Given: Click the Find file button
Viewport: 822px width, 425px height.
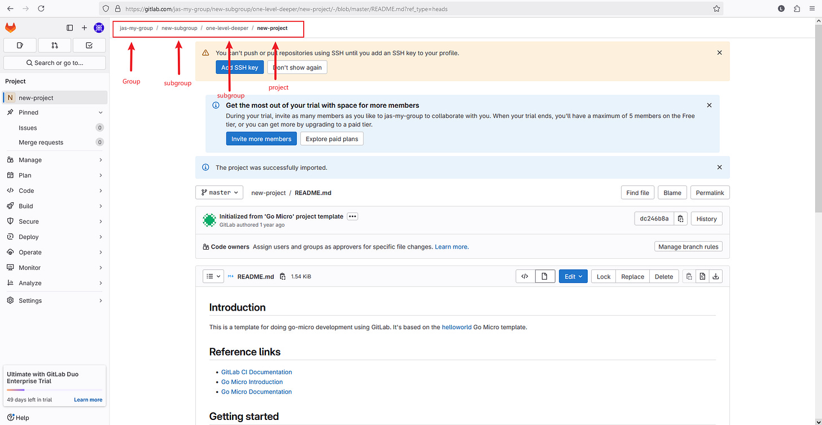Looking at the screenshot, I should point(637,192).
